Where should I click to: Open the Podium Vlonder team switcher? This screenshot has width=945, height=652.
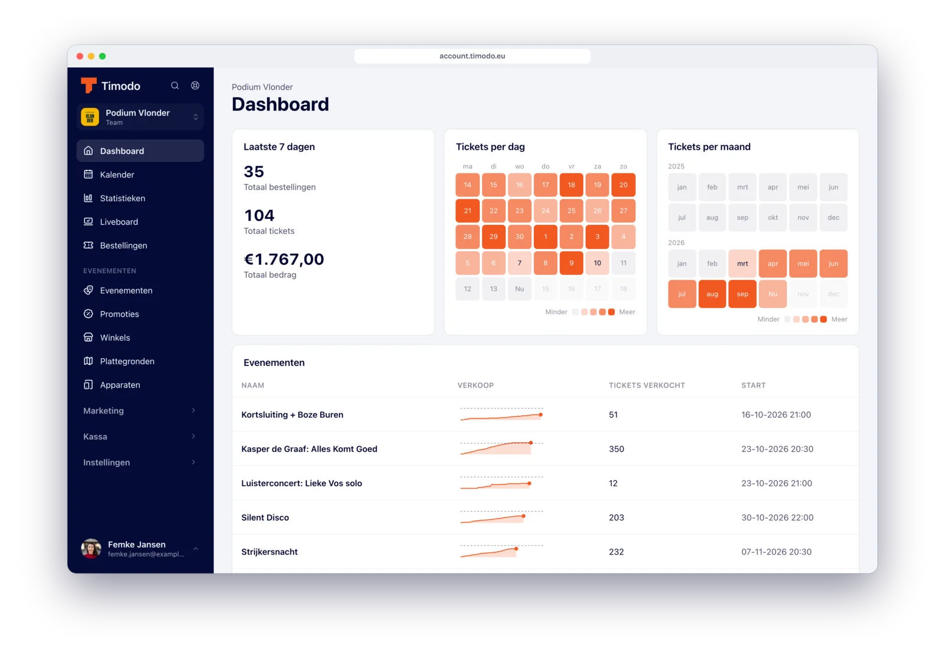click(140, 117)
